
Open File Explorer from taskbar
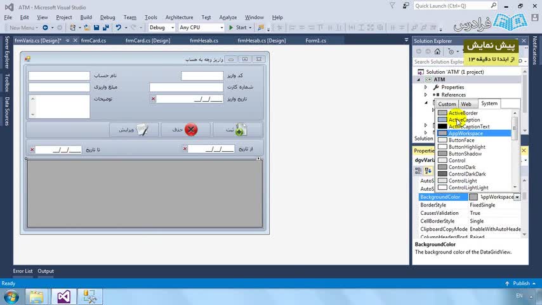point(36,297)
